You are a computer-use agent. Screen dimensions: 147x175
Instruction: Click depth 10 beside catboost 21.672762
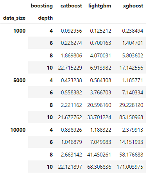[50, 117]
